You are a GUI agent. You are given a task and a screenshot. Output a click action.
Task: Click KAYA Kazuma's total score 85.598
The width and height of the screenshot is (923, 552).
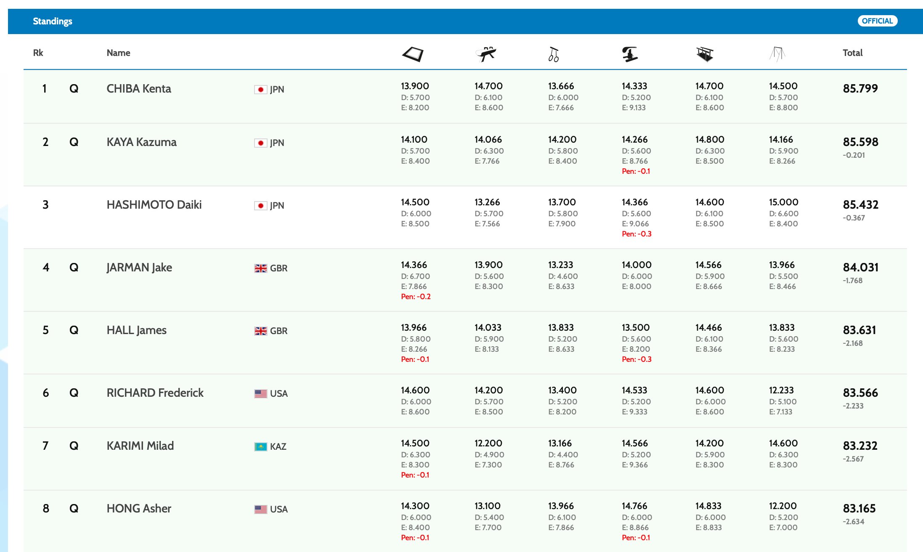tap(860, 142)
